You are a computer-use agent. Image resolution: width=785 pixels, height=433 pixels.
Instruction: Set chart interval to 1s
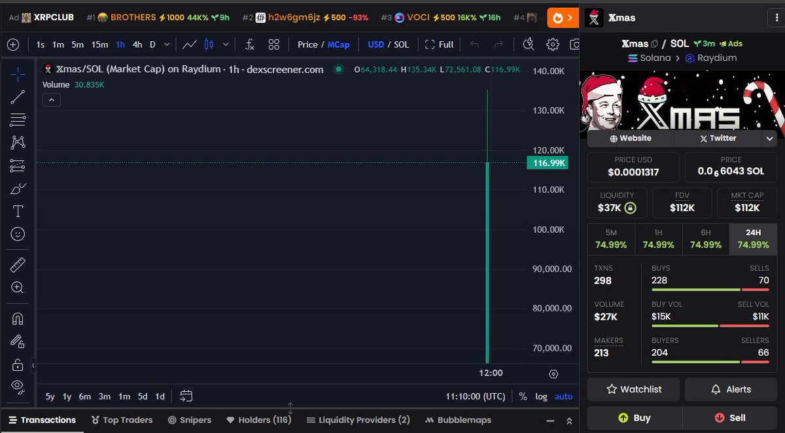(41, 44)
